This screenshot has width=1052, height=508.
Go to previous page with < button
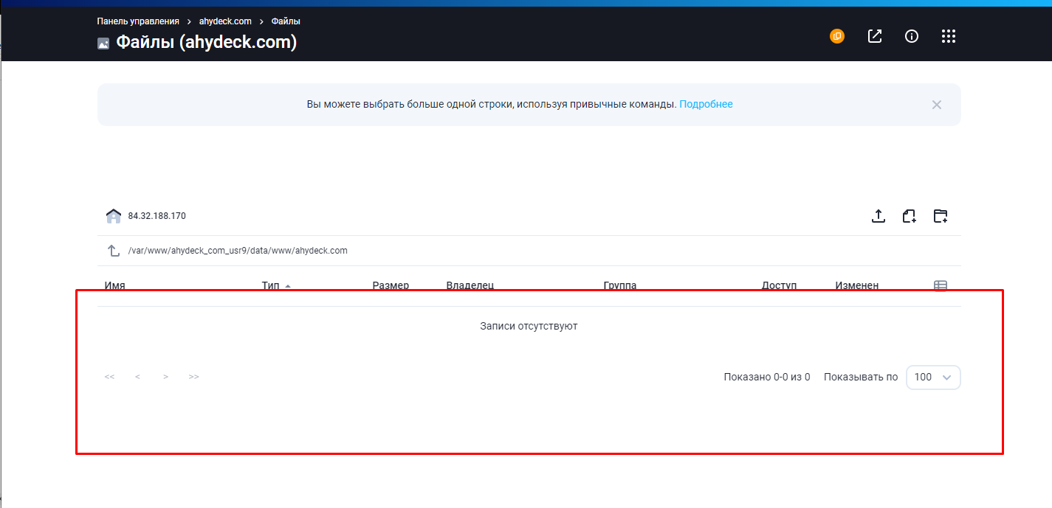pos(138,377)
